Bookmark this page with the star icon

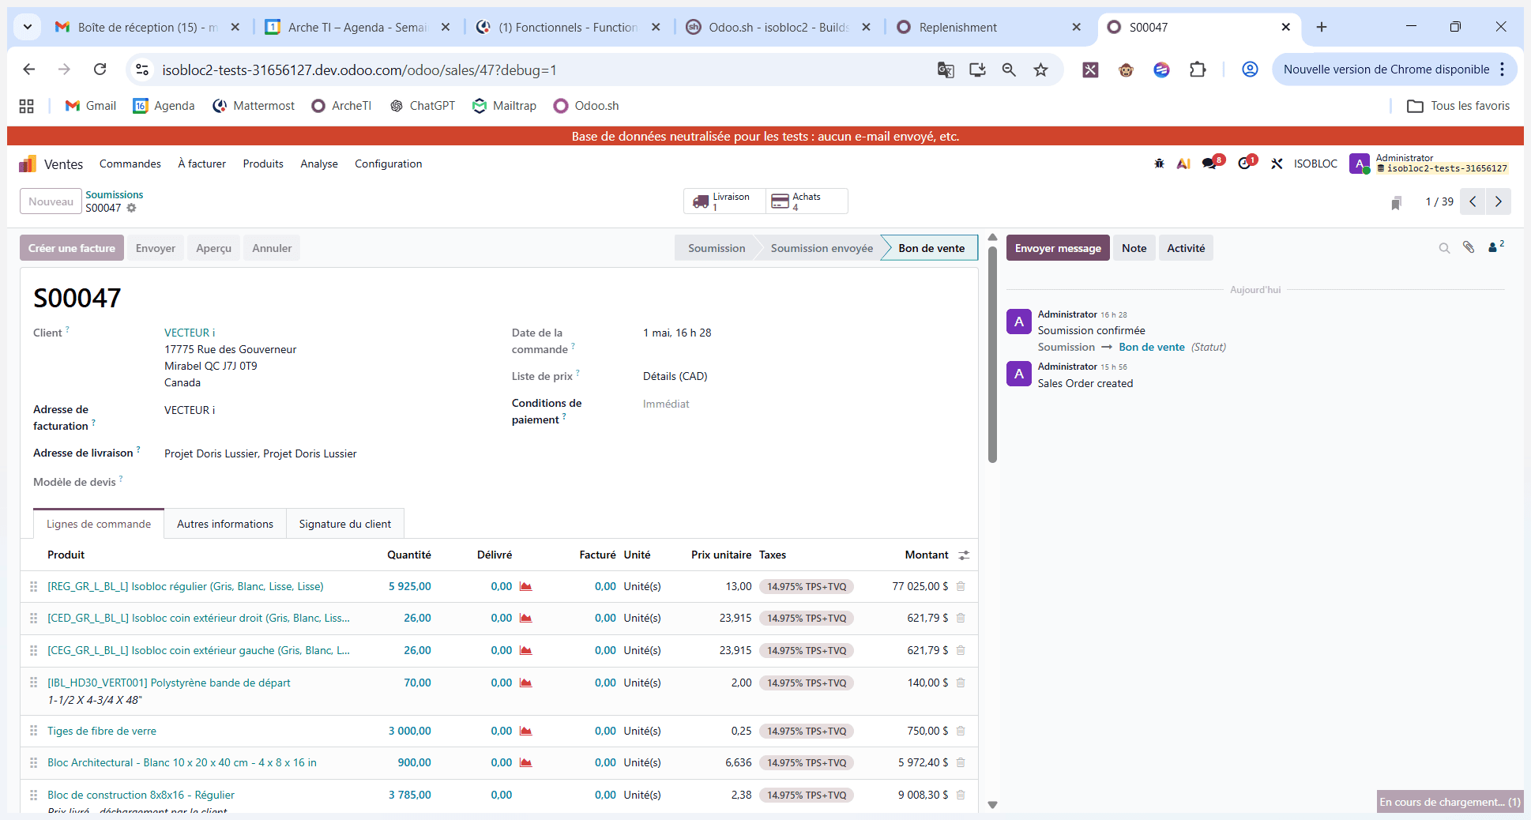(x=1041, y=70)
